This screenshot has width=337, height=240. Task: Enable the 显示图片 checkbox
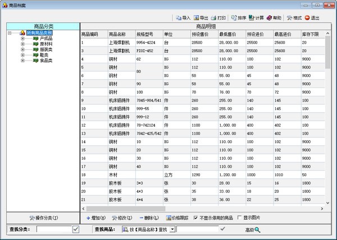click(x=240, y=218)
